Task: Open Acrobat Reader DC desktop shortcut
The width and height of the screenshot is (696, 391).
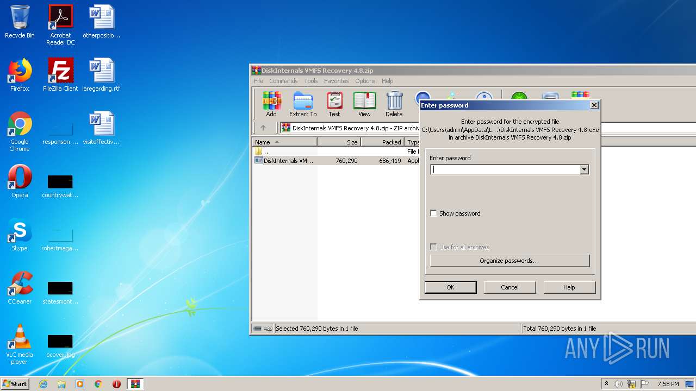Action: tap(60, 25)
